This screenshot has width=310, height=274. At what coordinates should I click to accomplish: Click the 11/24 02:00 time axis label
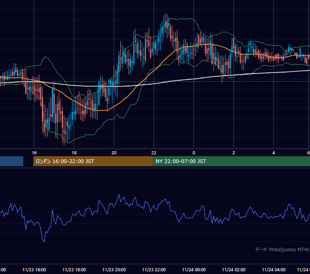234,269
